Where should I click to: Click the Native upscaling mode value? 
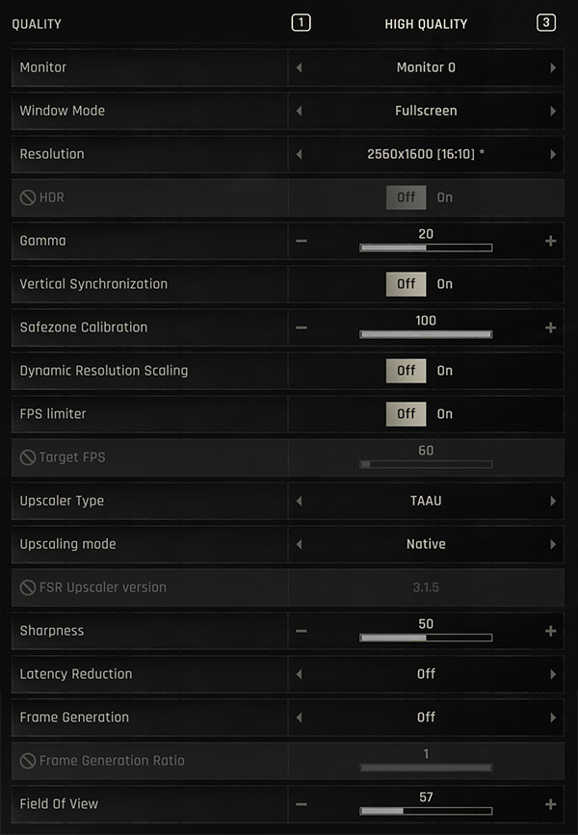tap(426, 544)
